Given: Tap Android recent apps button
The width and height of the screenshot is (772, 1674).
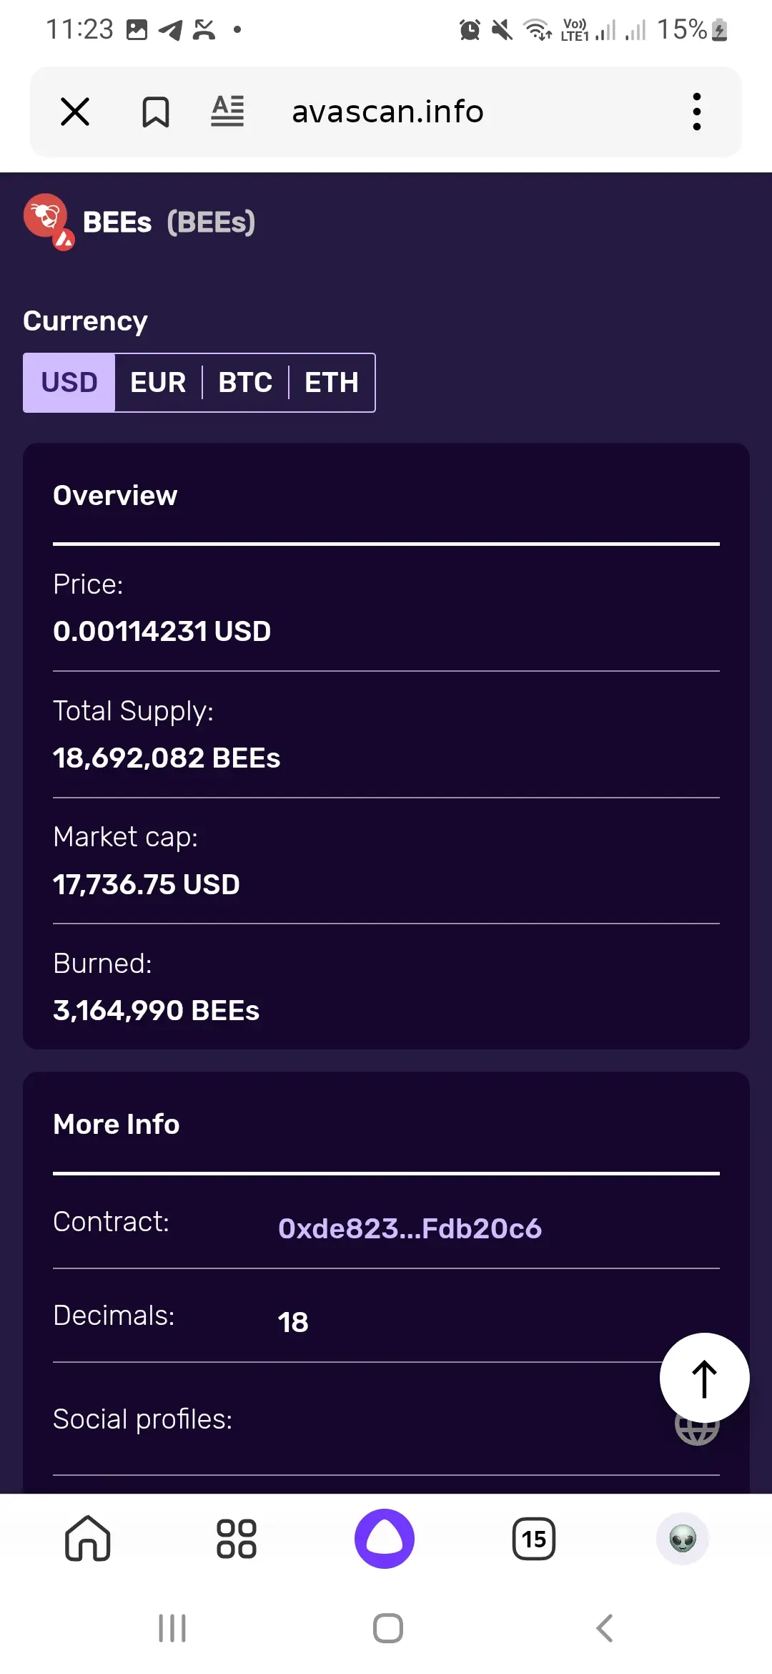Looking at the screenshot, I should pyautogui.click(x=172, y=1628).
